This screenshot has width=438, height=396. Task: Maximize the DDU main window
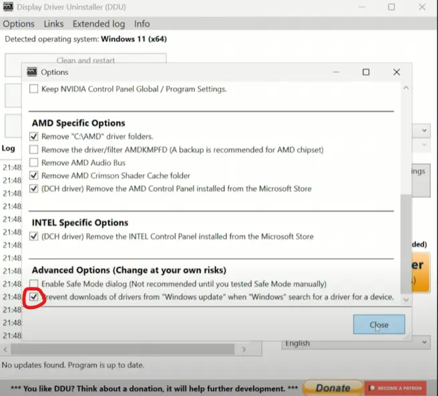point(391,7)
